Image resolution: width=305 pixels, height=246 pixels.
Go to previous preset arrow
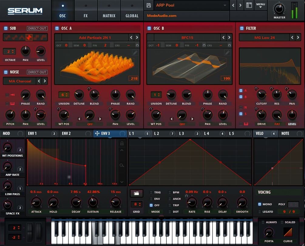tap(233, 5)
